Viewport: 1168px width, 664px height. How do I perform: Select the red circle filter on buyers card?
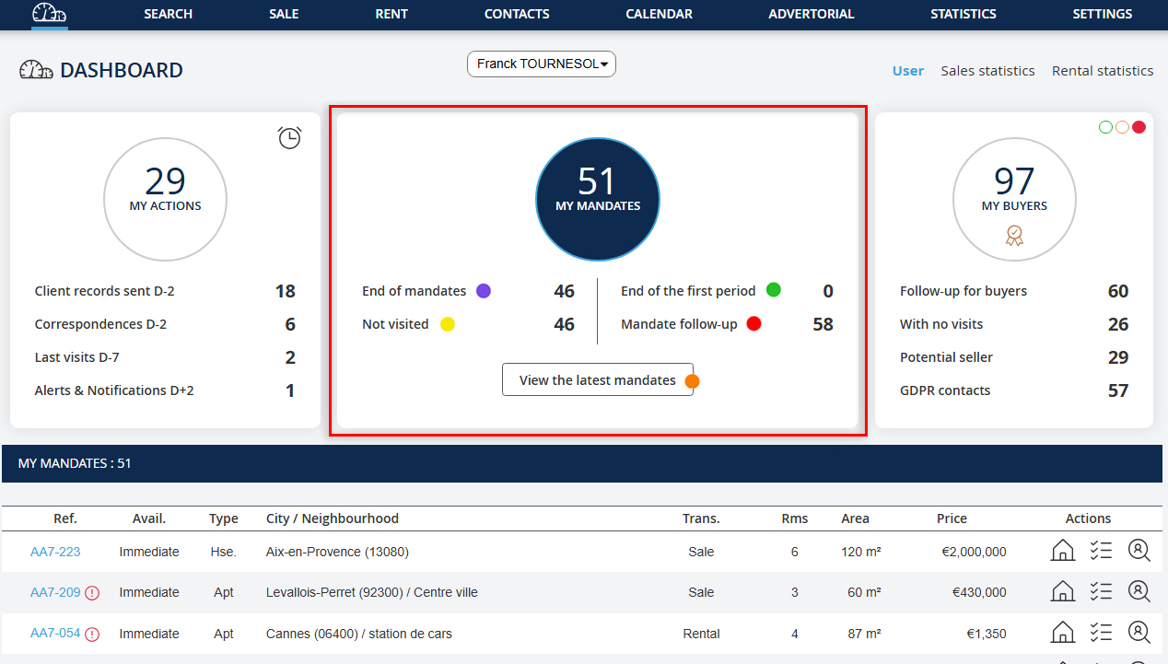tap(1139, 127)
